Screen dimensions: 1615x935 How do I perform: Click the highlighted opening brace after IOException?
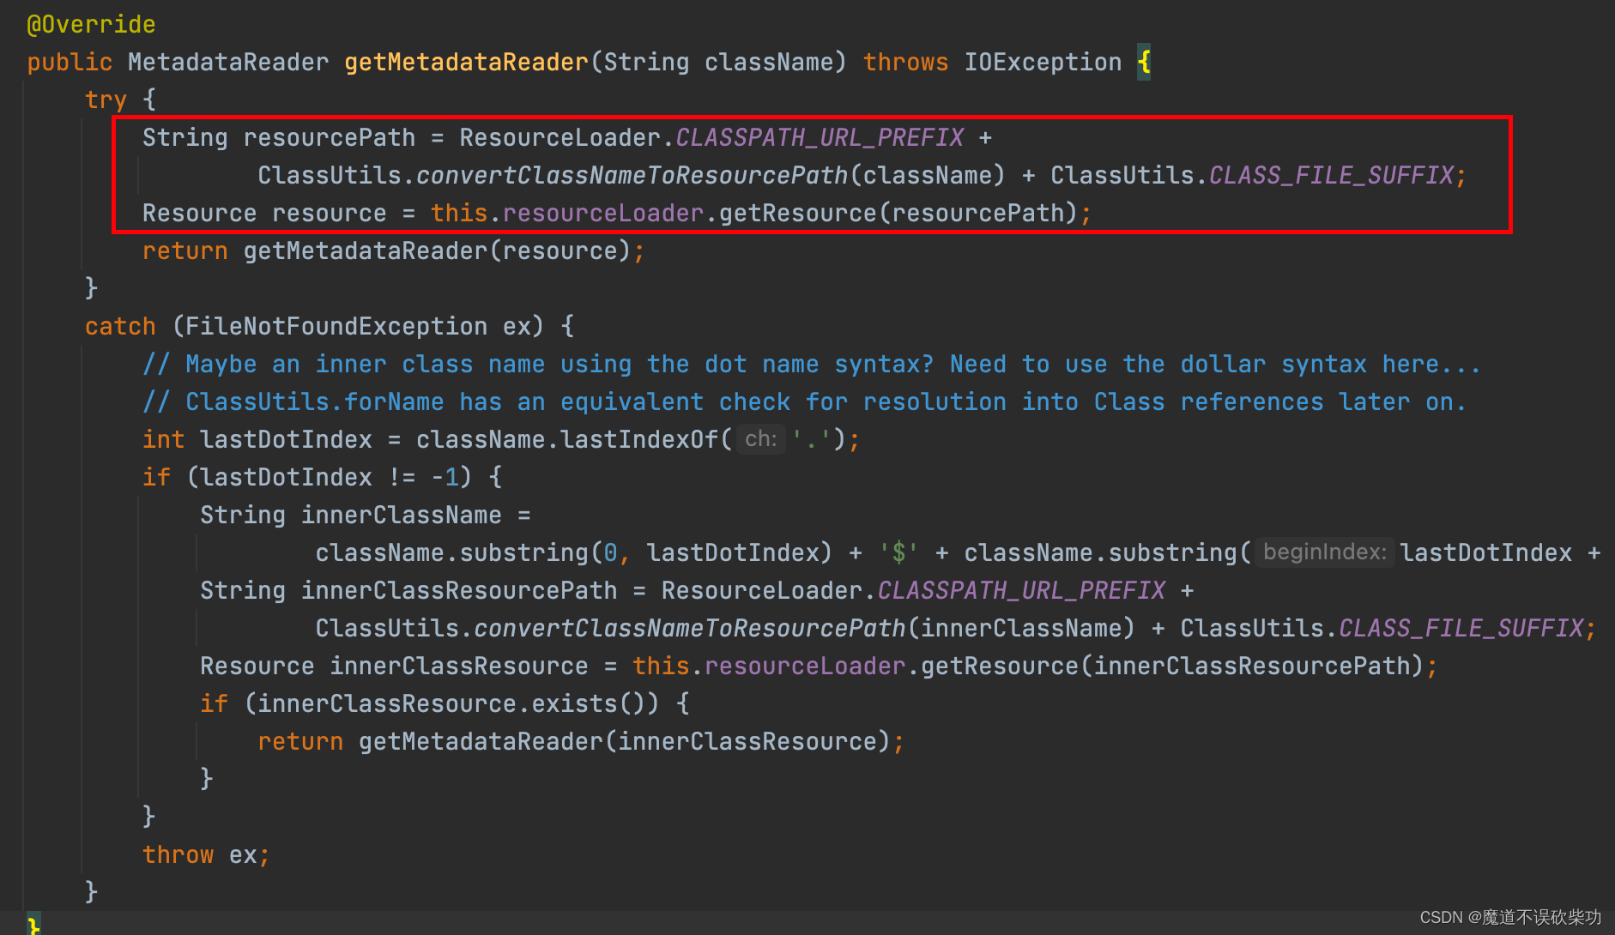pyautogui.click(x=1144, y=62)
